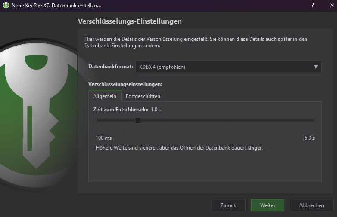This screenshot has width=337, height=217.
Task: Click the question mark help button
Action: coord(313,5)
